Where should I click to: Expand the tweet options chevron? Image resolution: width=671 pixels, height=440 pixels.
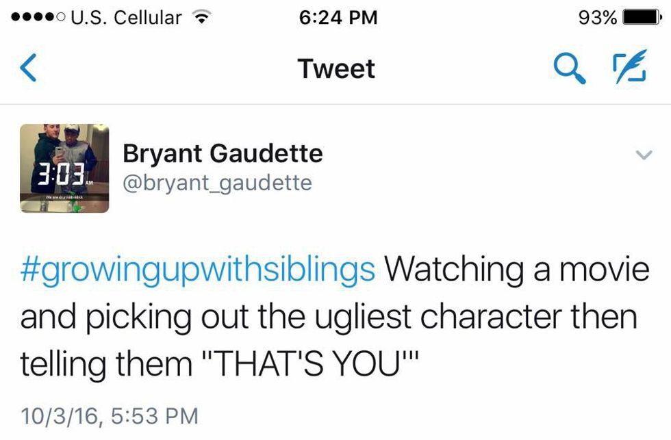pos(643,156)
